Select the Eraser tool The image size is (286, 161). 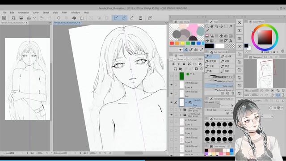point(221,36)
